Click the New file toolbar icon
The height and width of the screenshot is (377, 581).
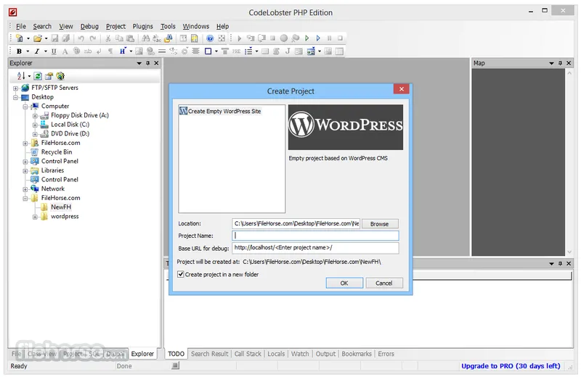[x=20, y=38]
